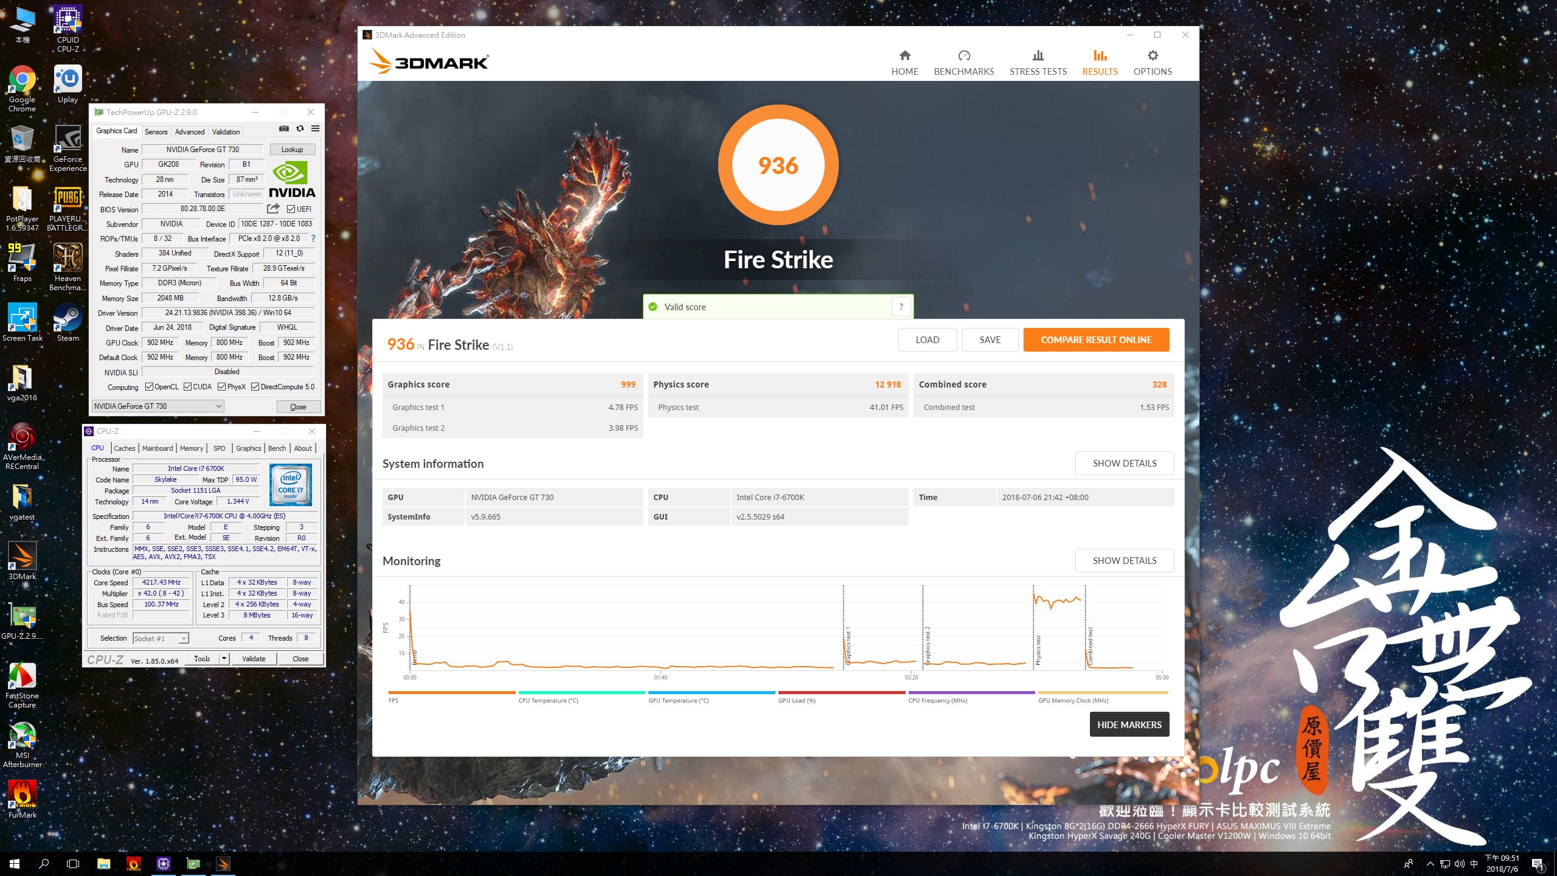Image resolution: width=1557 pixels, height=876 pixels.
Task: Open the SPD tab in CPU-Z
Action: pos(220,448)
